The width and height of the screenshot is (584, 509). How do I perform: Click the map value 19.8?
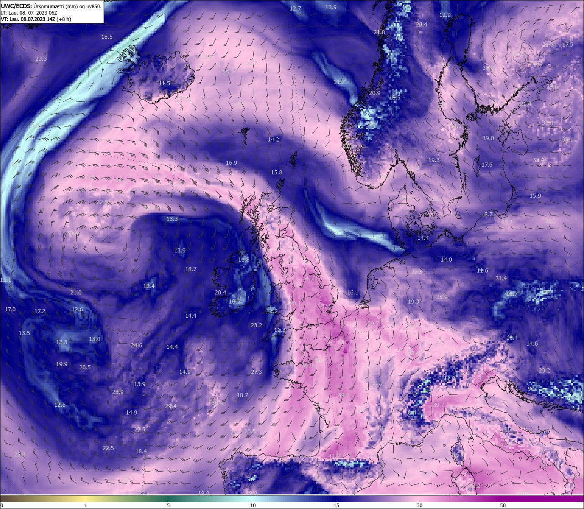[203, 493]
